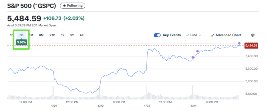The image size is (265, 111).
Task: Select the 1Y time range tab
Action: point(63,35)
